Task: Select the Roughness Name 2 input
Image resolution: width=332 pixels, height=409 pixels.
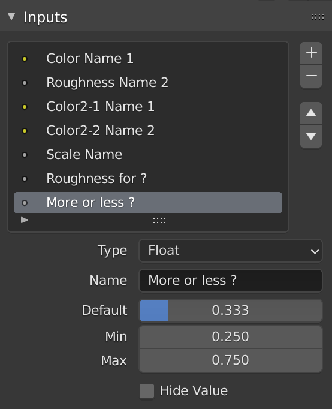Action: click(148, 82)
